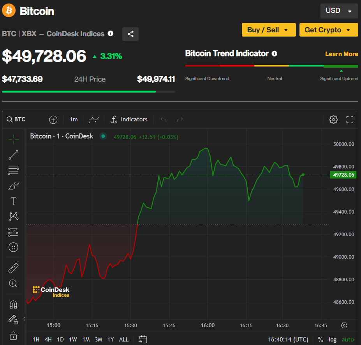
Task: Select the 3M time range
Action: point(99,340)
